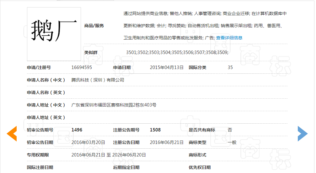
Task: Click registration announcement issue number 1508
Action: (x=155, y=130)
